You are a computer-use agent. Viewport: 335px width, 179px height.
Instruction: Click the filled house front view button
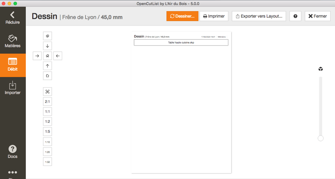(x=47, y=56)
